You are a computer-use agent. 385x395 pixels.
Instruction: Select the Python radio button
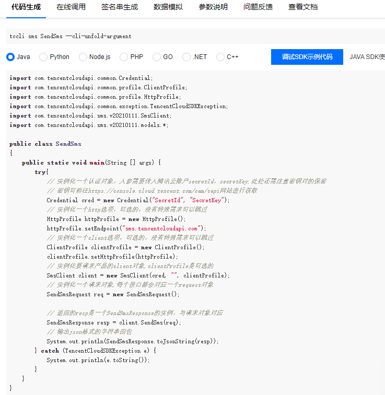coord(43,57)
